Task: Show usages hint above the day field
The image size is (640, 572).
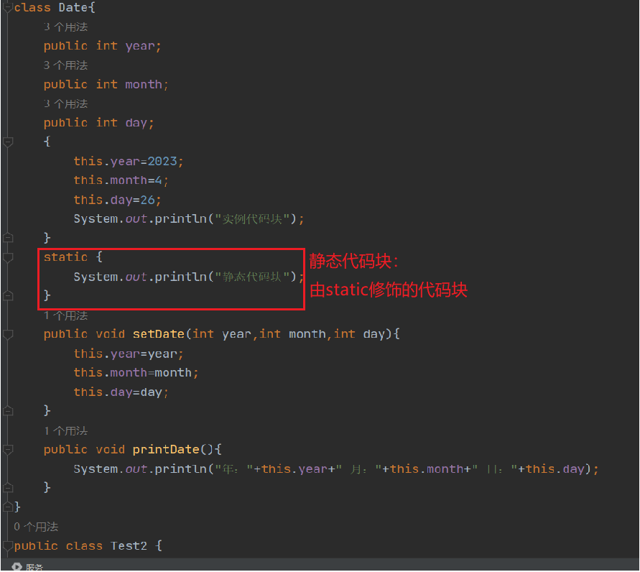Action: (65, 103)
